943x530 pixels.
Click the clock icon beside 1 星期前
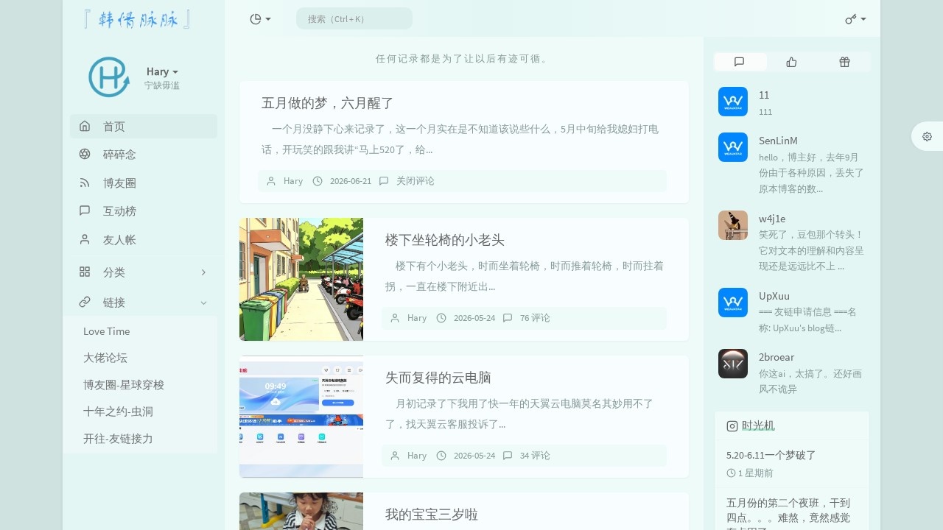[x=731, y=473]
